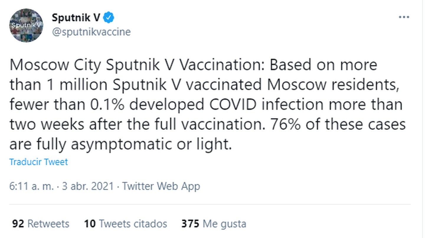This screenshot has height=238, width=425.
Task: Show the 375 Me gusta list
Action: coord(214,224)
